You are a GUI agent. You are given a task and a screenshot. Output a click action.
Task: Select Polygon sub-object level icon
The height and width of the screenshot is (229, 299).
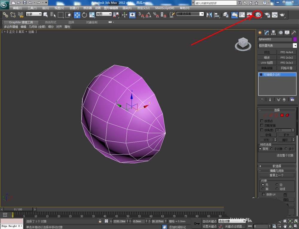click(x=282, y=115)
